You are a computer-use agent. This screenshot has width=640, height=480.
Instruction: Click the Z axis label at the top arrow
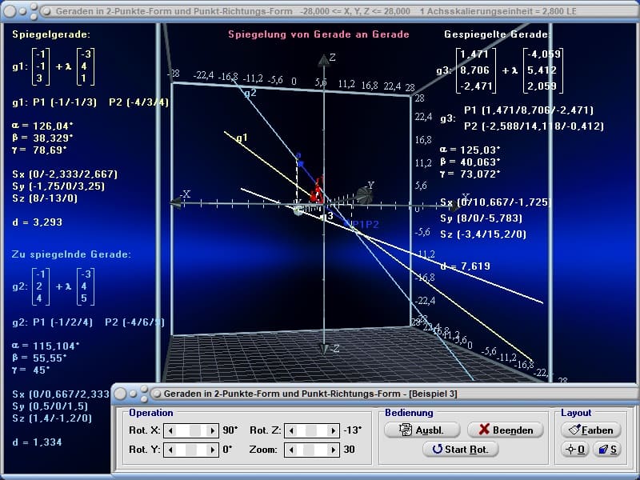(x=332, y=58)
